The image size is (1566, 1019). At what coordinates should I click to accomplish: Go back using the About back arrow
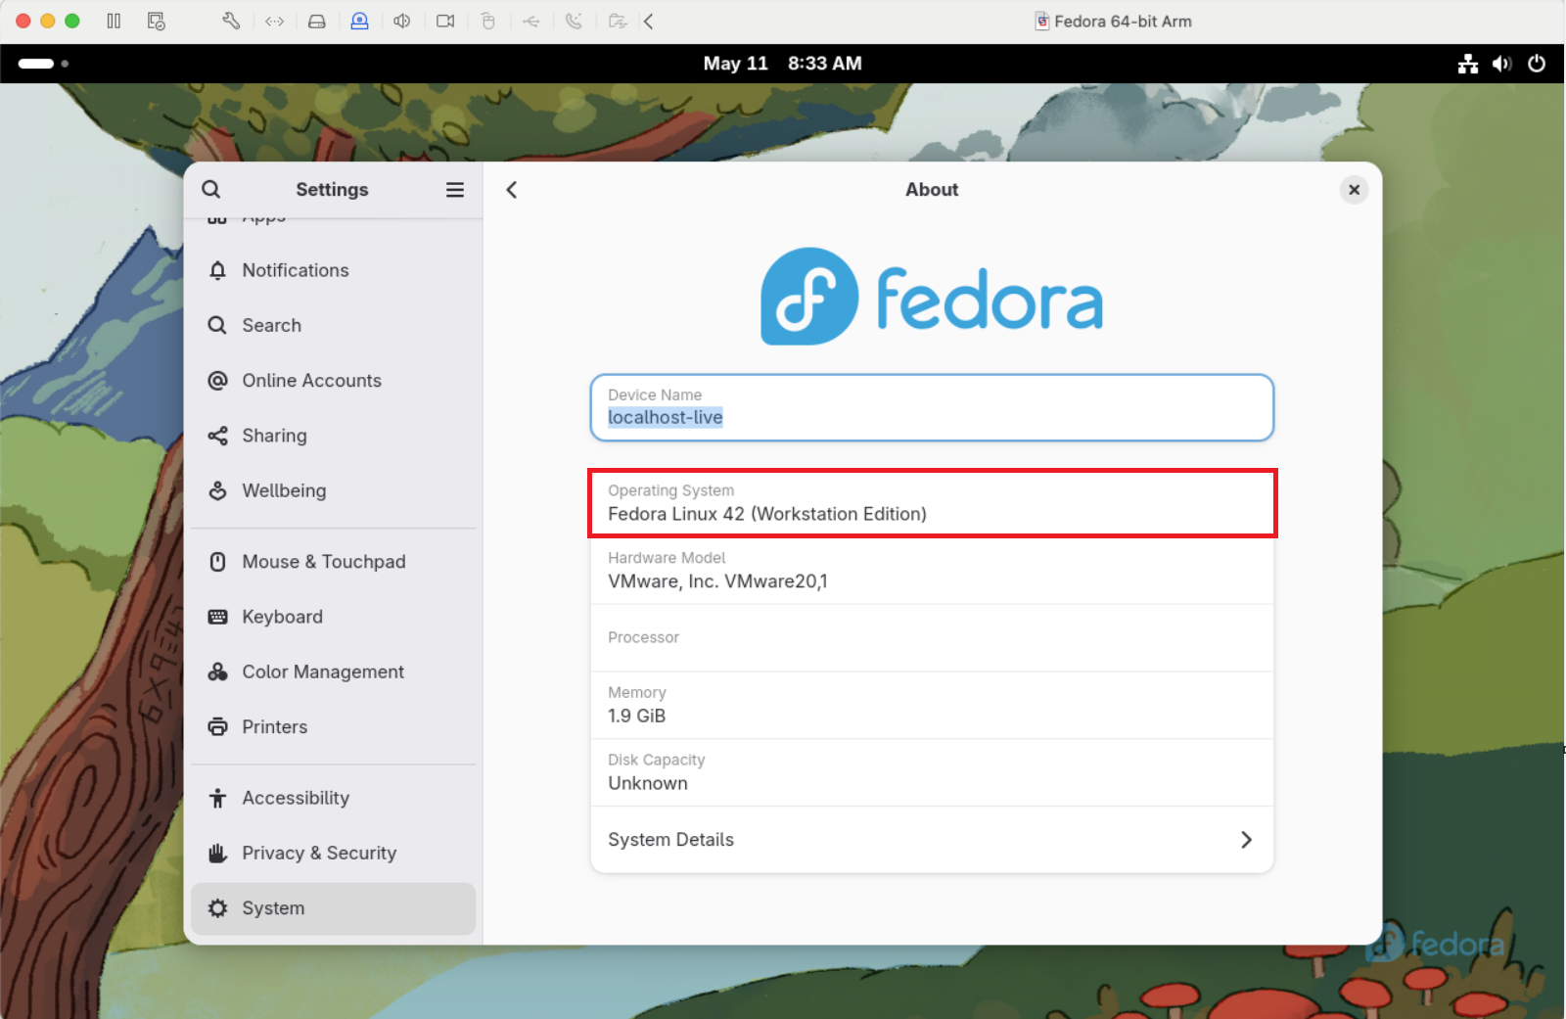click(512, 190)
